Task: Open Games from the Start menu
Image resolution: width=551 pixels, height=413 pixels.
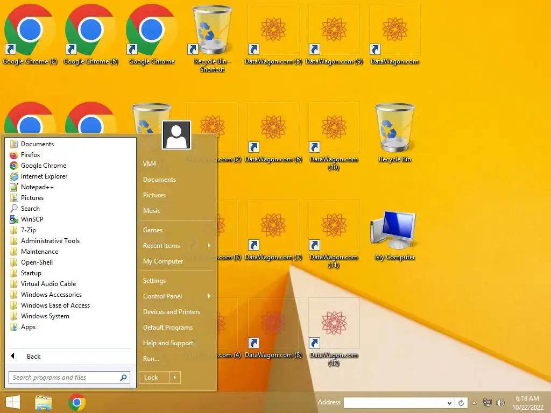Action: click(152, 230)
